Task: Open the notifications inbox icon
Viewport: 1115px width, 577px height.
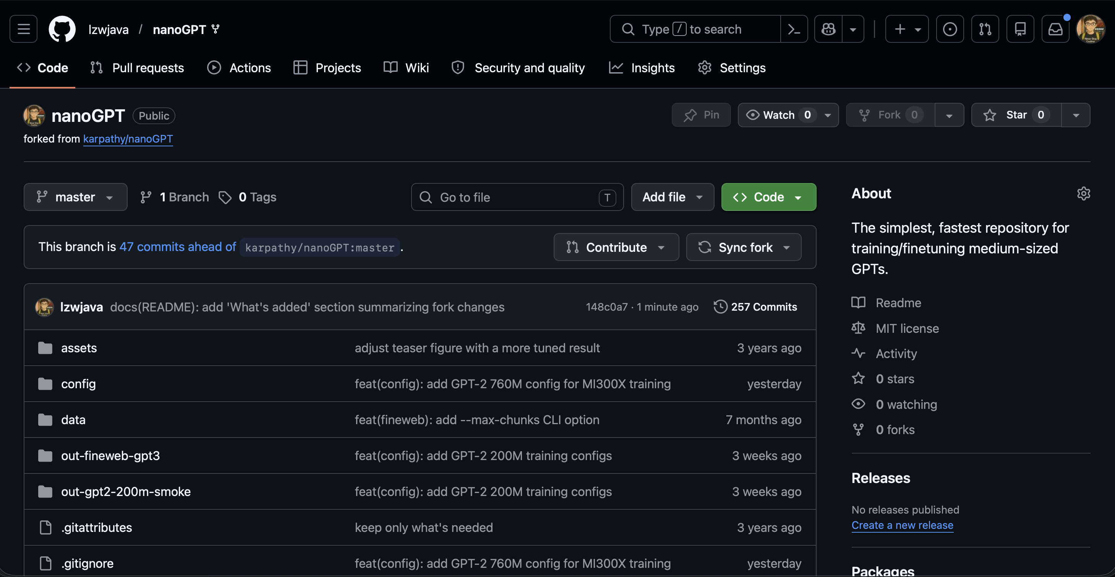Action: point(1055,29)
